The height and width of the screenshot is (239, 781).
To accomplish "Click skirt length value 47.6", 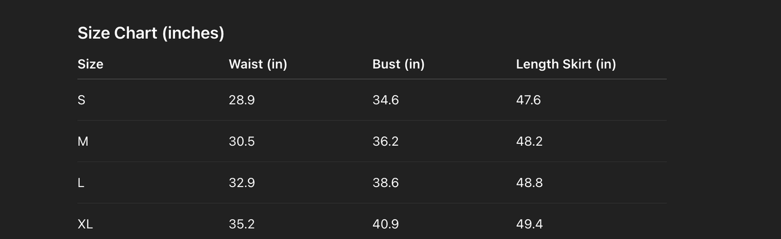I will pyautogui.click(x=528, y=100).
